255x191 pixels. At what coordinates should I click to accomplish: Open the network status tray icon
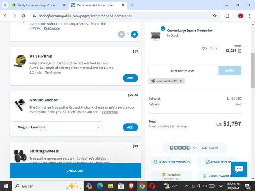193,186
